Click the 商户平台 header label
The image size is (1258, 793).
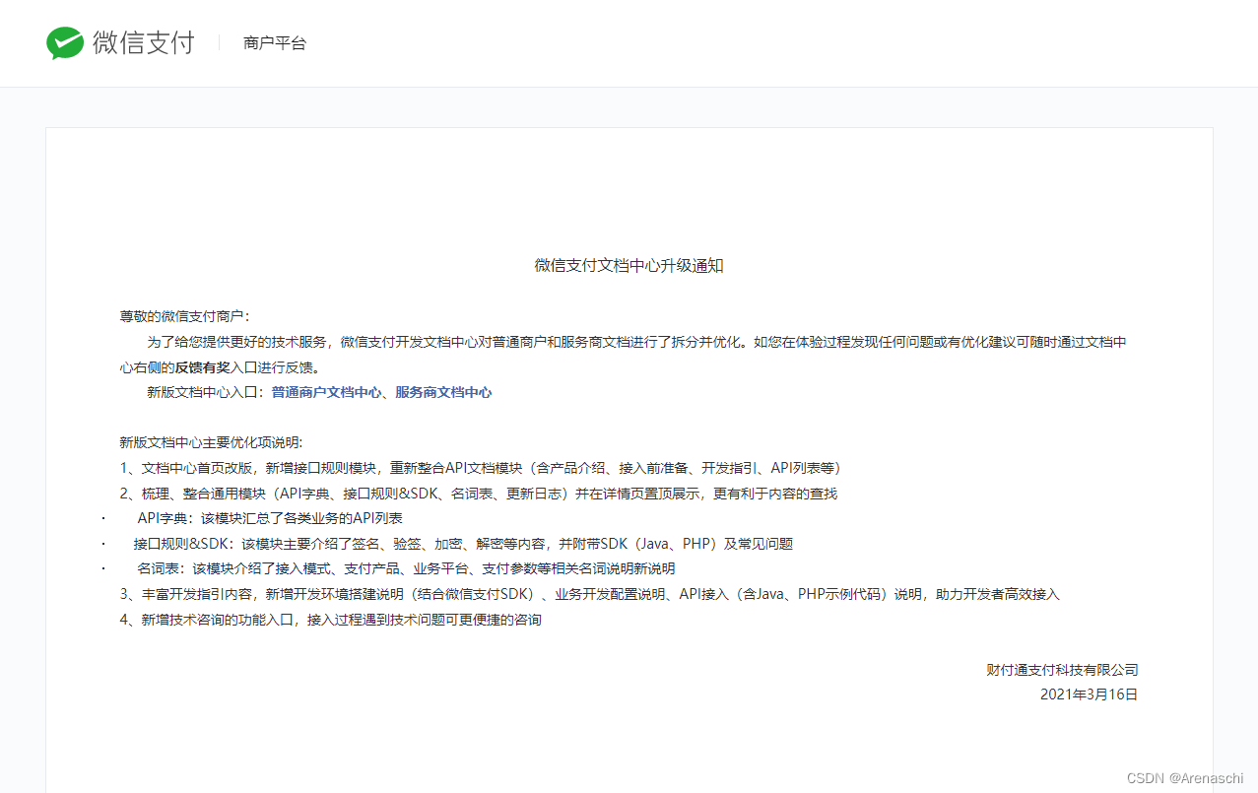pyautogui.click(x=274, y=42)
